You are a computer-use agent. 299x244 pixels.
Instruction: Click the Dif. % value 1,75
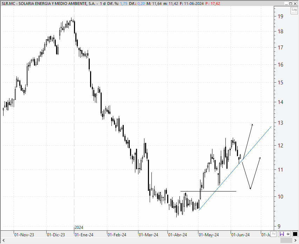tap(124, 4)
